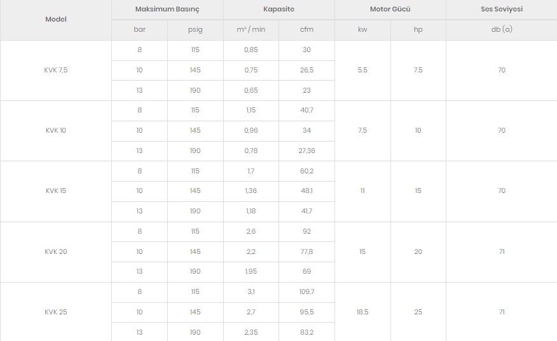Click the 18.5 kw motor power cell
Screen dimensions: 557x341
(362, 312)
